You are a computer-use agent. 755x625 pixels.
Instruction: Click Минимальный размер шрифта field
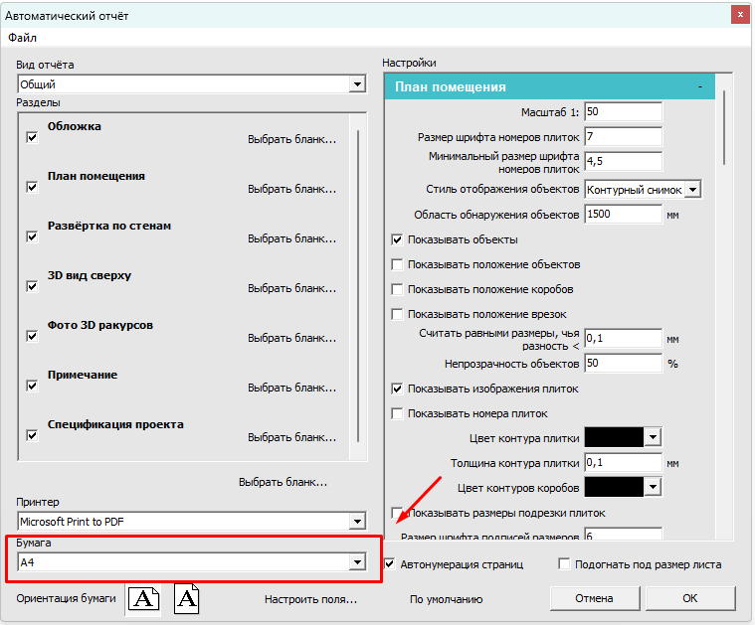[623, 161]
